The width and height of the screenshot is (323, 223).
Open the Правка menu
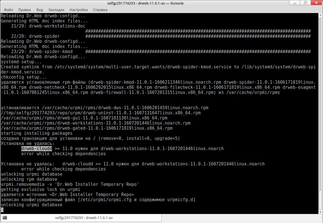pos(24,10)
